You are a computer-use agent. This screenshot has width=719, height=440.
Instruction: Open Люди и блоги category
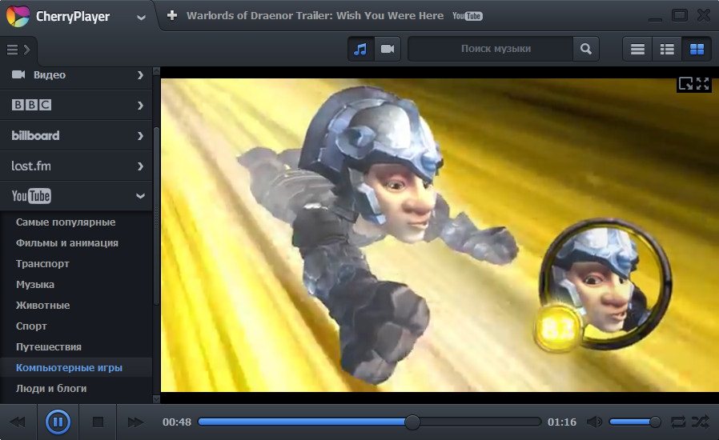point(51,389)
